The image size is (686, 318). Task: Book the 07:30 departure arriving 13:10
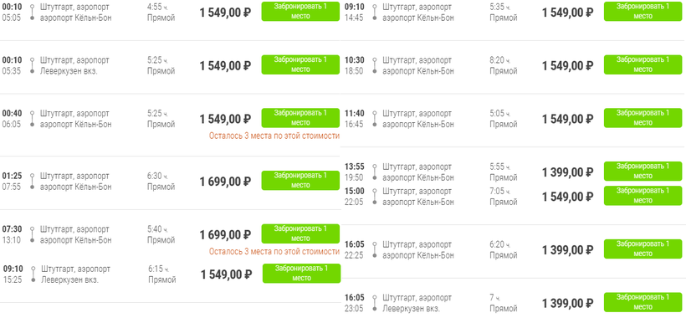pos(300,233)
